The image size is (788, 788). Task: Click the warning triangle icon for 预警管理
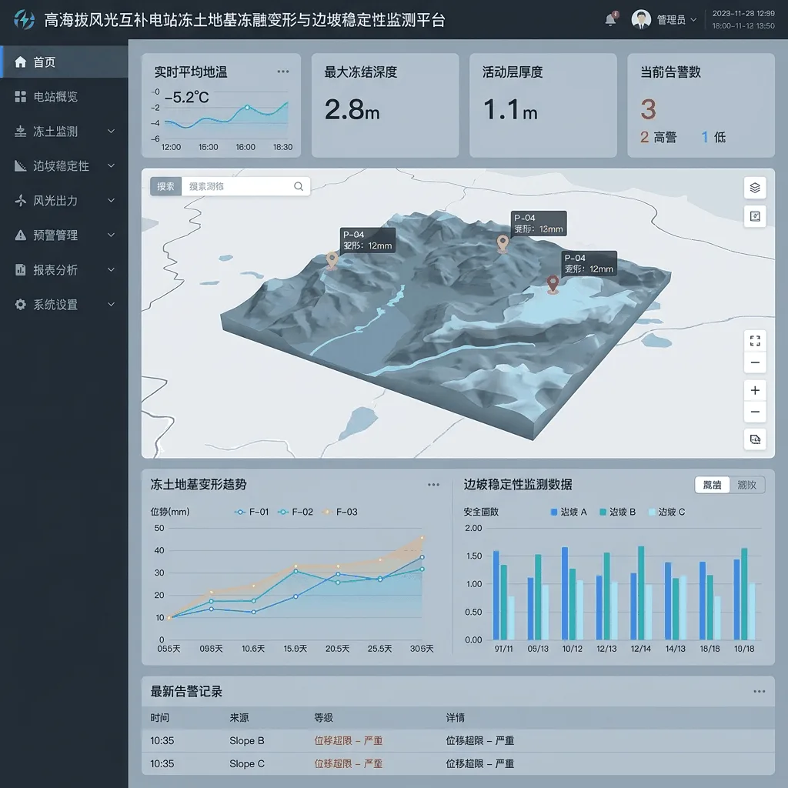(x=21, y=235)
